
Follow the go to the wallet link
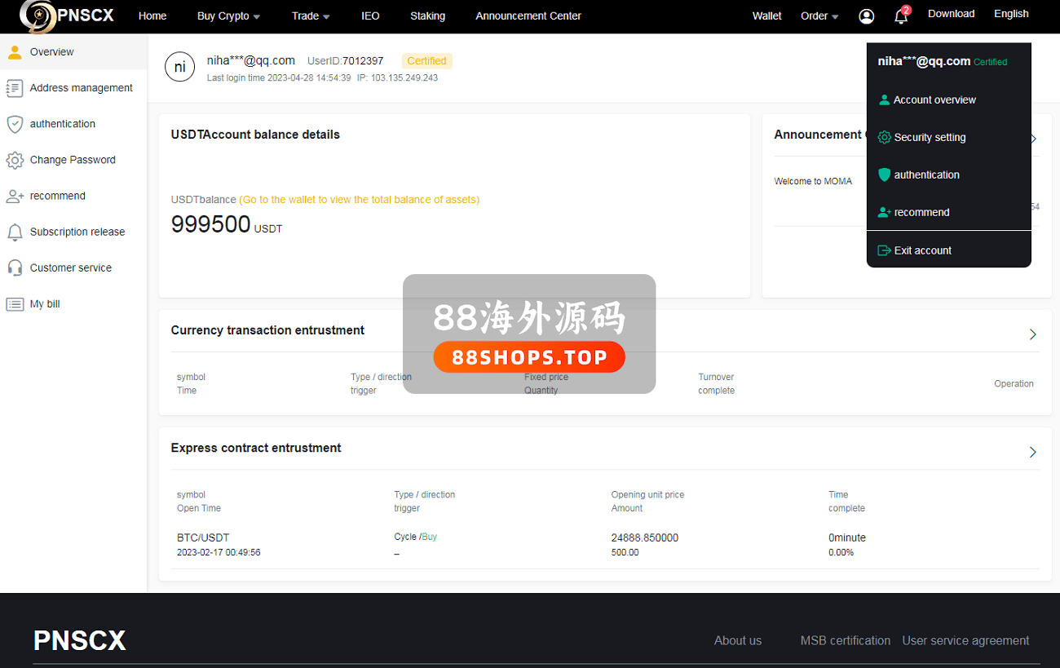[x=359, y=200]
